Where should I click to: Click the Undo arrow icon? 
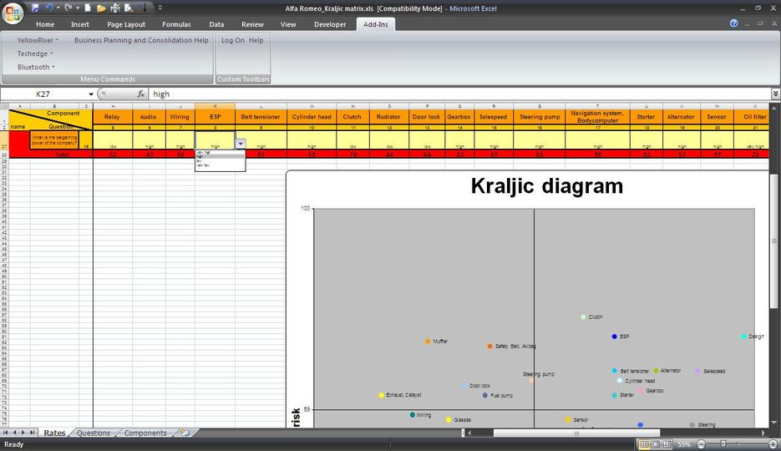tap(49, 8)
